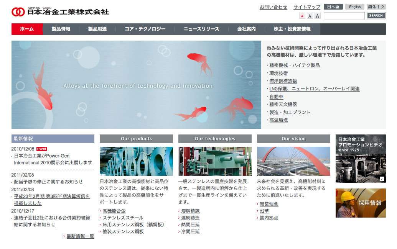397x249 pixels.
Task: Open the 高温環境 link
Action: 278,120
